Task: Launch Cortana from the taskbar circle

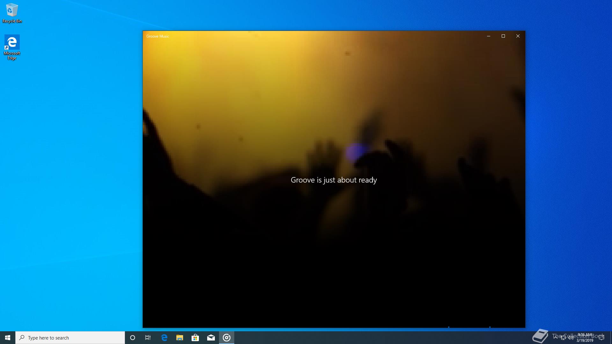Action: click(133, 338)
